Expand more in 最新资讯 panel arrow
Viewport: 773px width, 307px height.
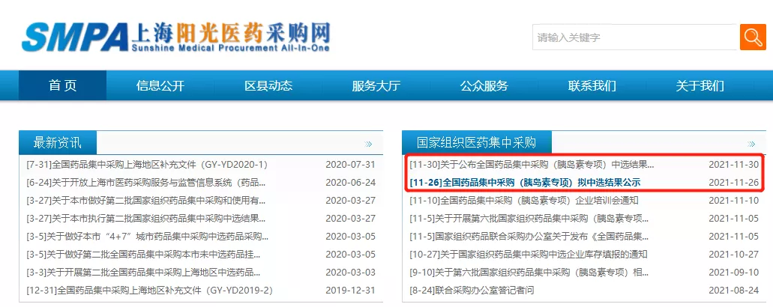(x=368, y=145)
